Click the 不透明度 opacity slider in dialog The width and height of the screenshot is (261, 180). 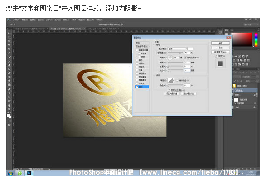tap(175, 53)
